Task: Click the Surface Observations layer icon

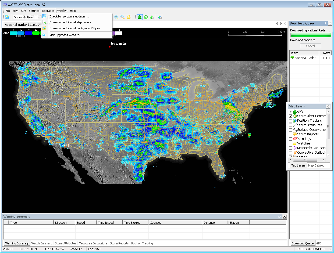Action: tap(295, 130)
